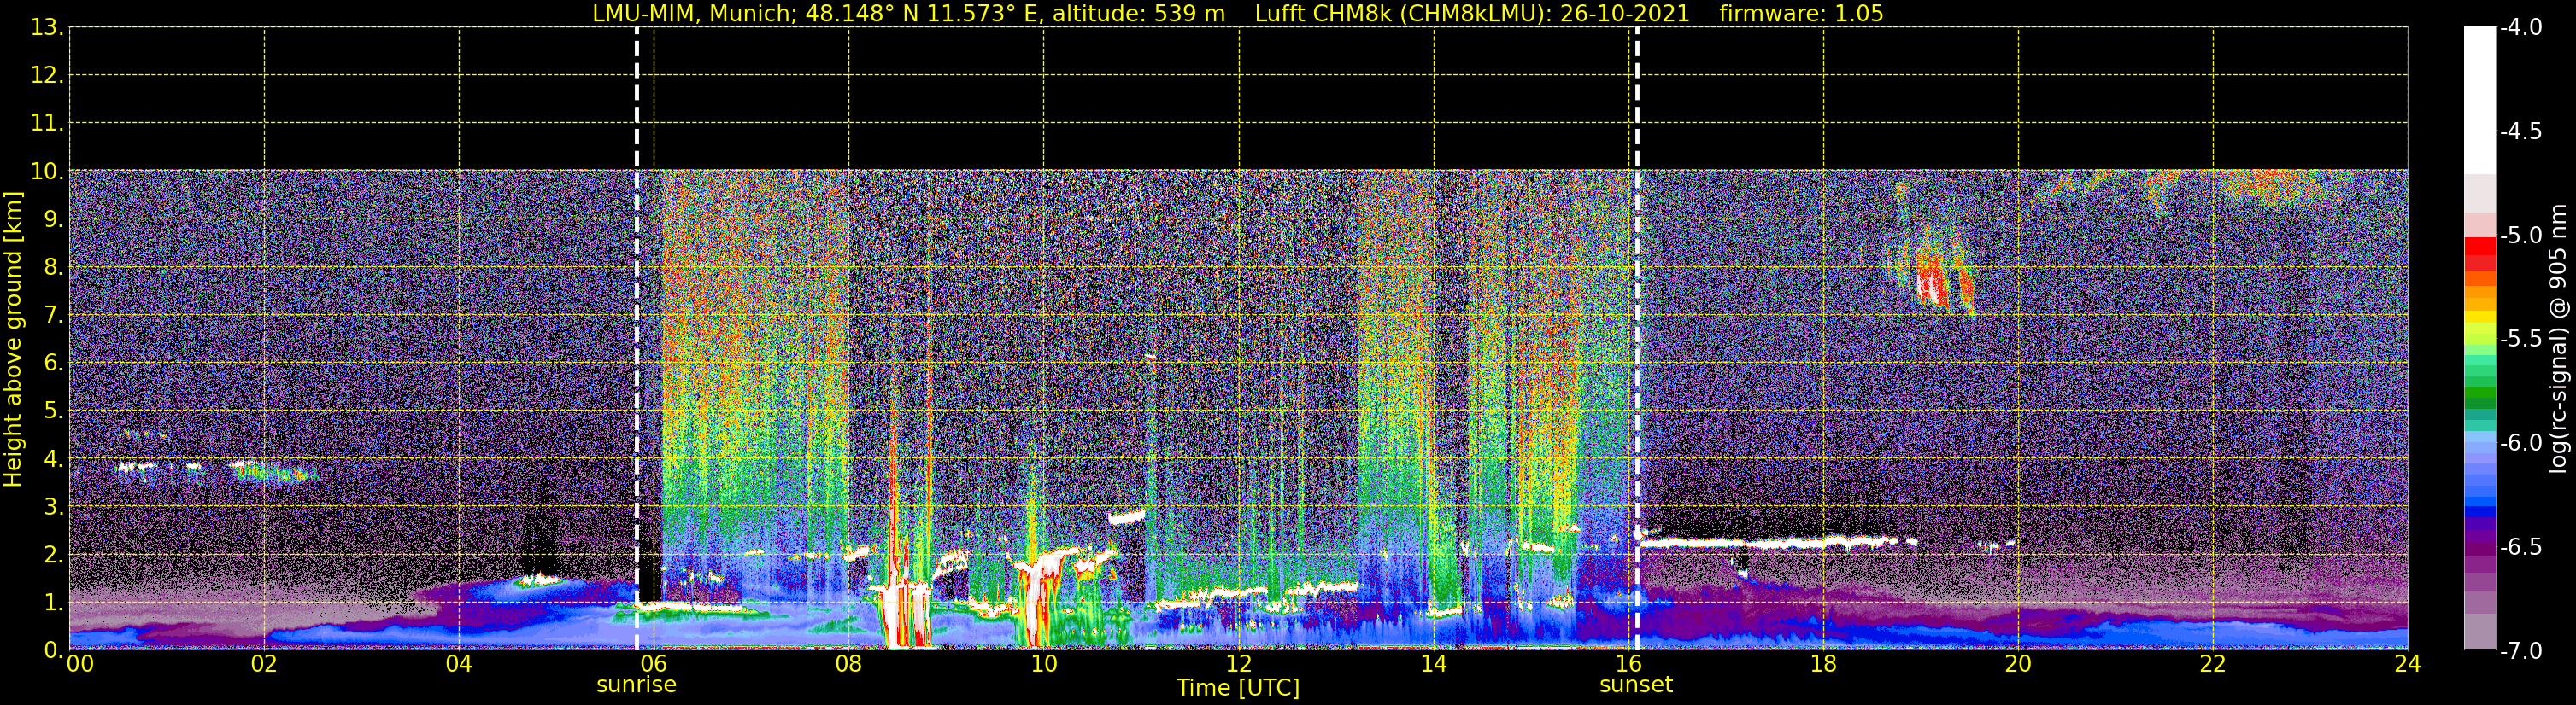Click the '08' time axis tick label

pyautogui.click(x=849, y=664)
